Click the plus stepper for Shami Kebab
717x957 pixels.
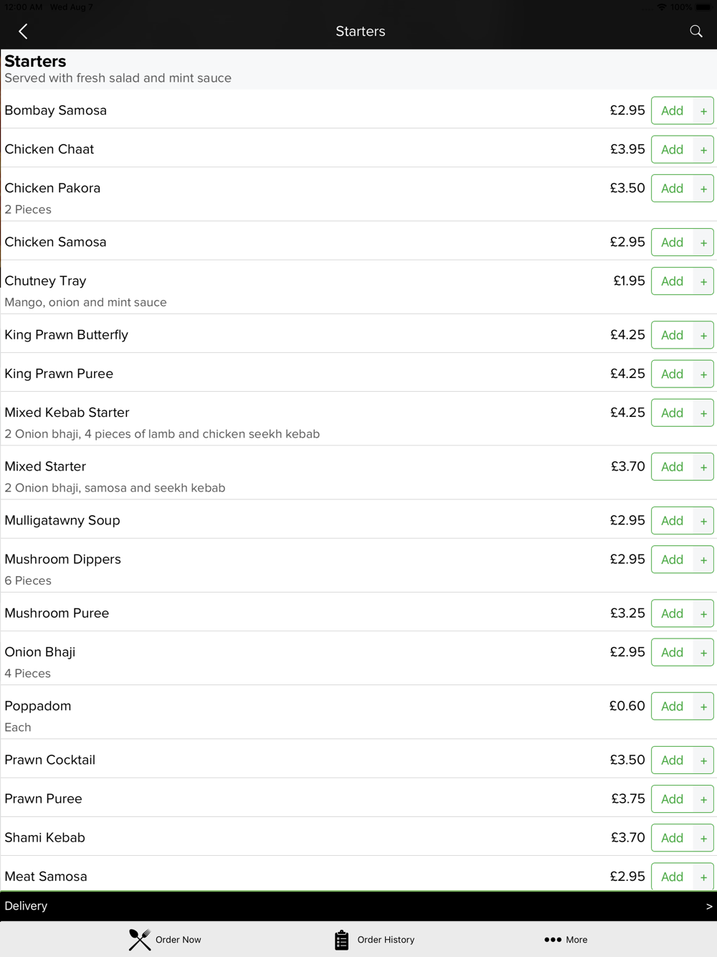(x=703, y=838)
